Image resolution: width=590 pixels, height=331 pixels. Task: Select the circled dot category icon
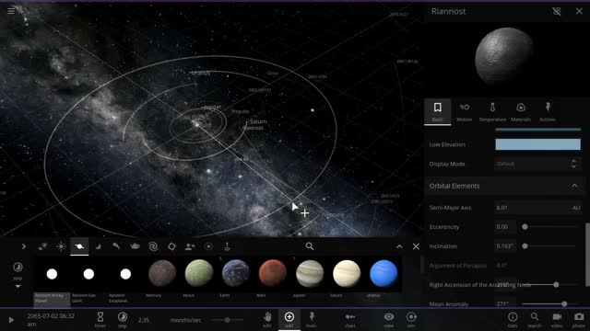coord(208,246)
